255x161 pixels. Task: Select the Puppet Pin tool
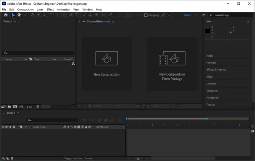click(111, 15)
